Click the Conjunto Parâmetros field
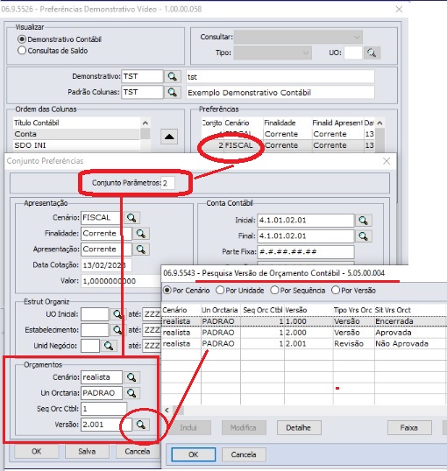 [168, 183]
